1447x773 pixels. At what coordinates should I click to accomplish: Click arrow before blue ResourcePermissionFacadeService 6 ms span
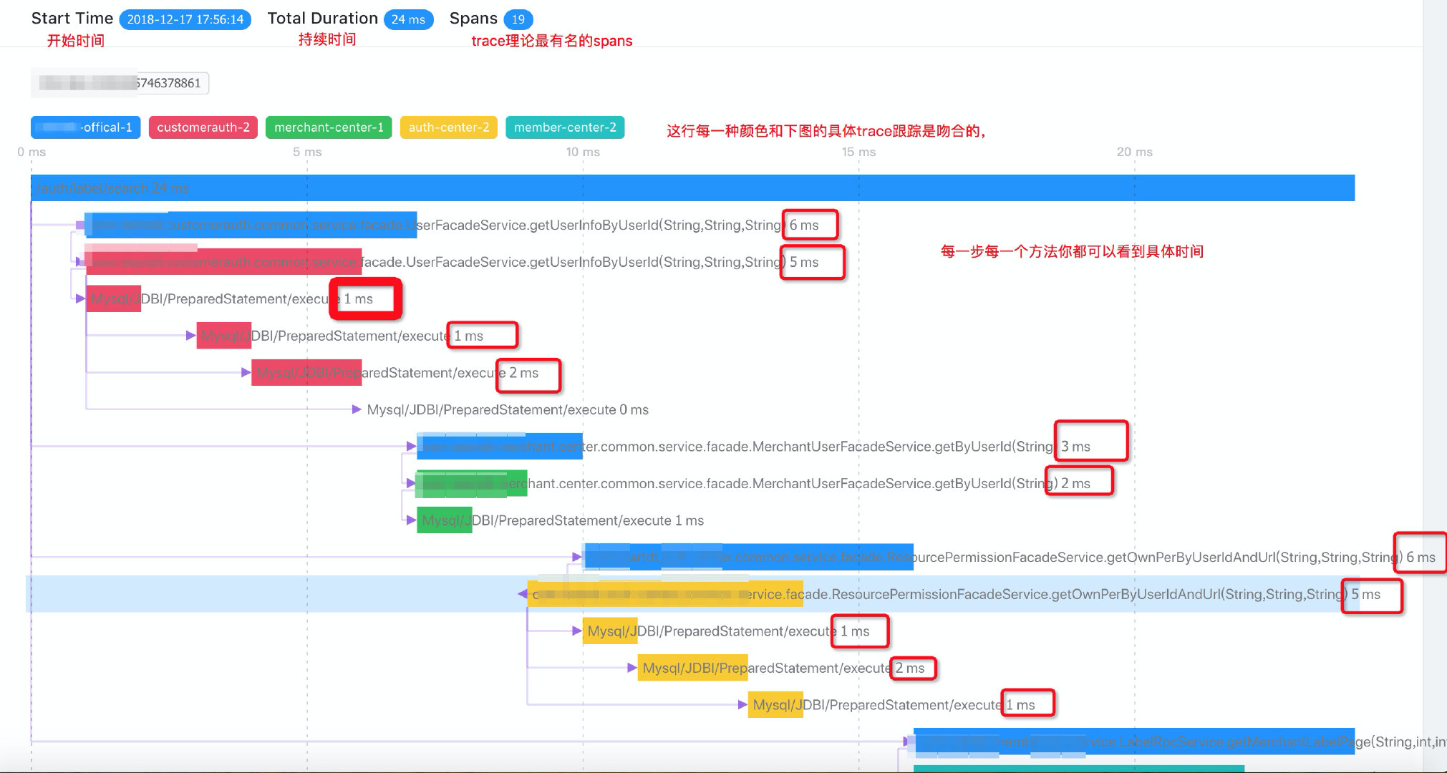pyautogui.click(x=576, y=557)
